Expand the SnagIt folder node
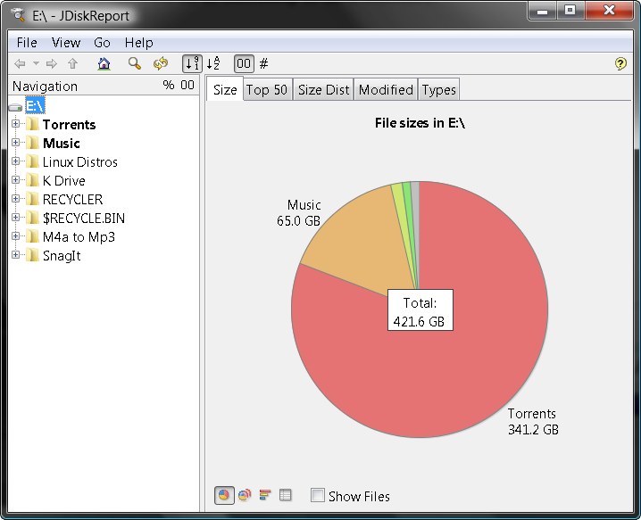641x520 pixels. tap(15, 255)
